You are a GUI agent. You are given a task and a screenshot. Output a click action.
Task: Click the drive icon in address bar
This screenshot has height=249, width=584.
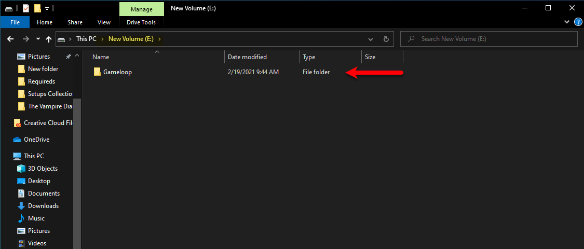coord(61,39)
